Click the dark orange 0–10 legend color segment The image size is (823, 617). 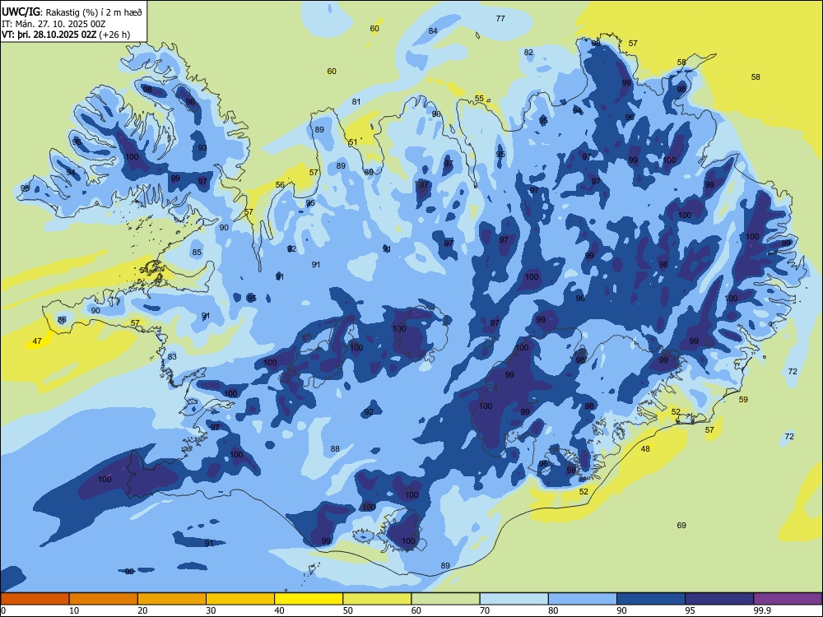[x=35, y=599]
